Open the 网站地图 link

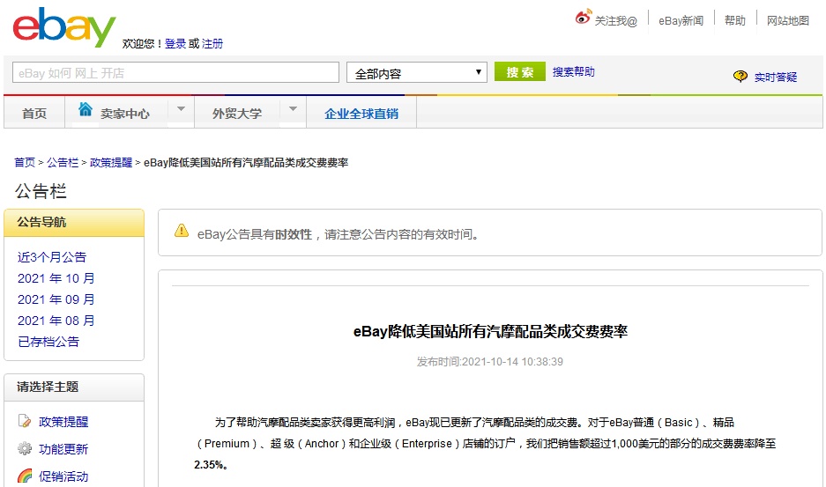coord(787,20)
